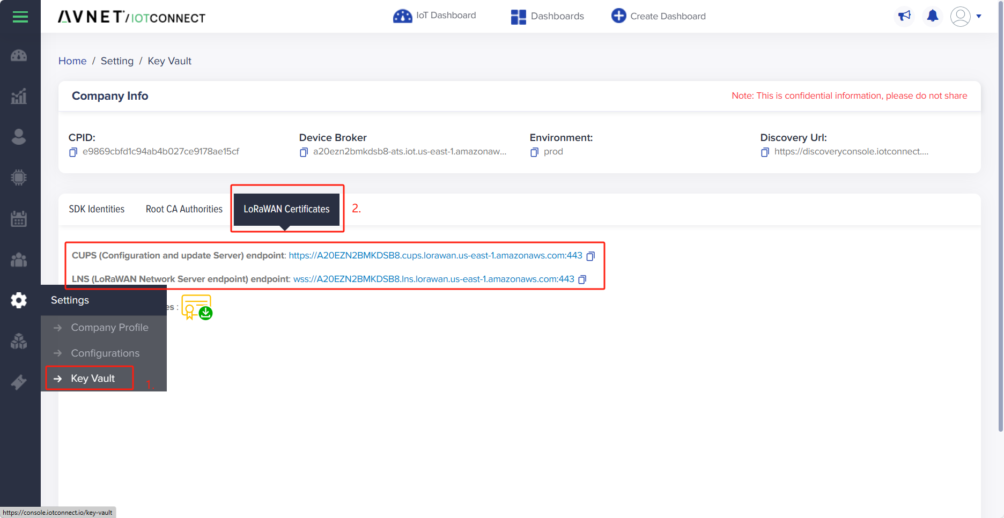Open Key Vault in Settings submenu
Viewport: 1004px width, 518px height.
(93, 379)
